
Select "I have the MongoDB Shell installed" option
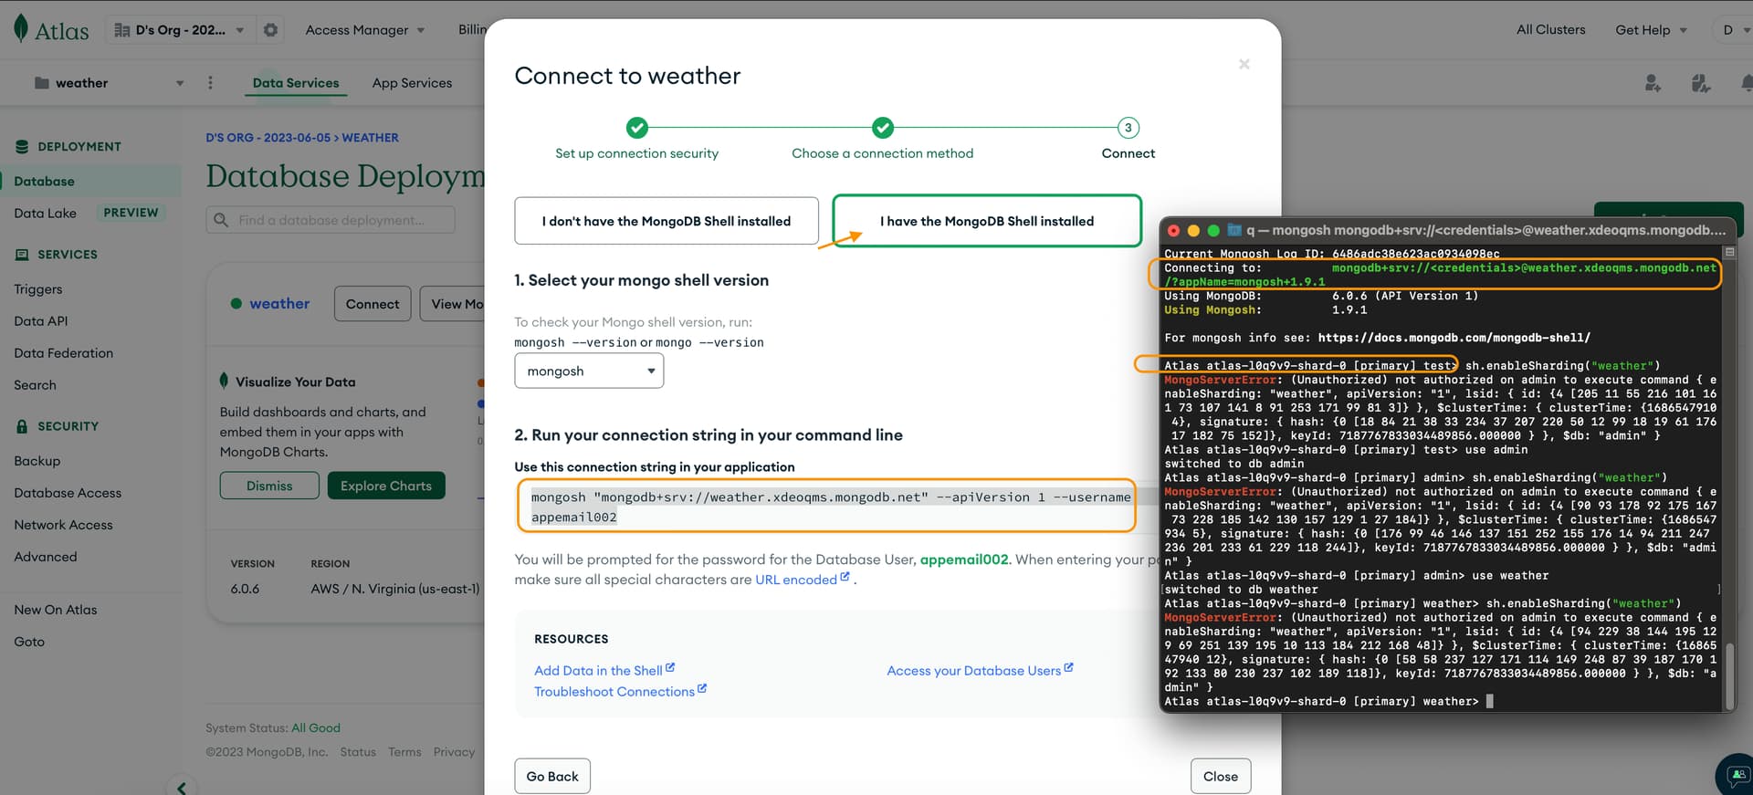pos(986,221)
